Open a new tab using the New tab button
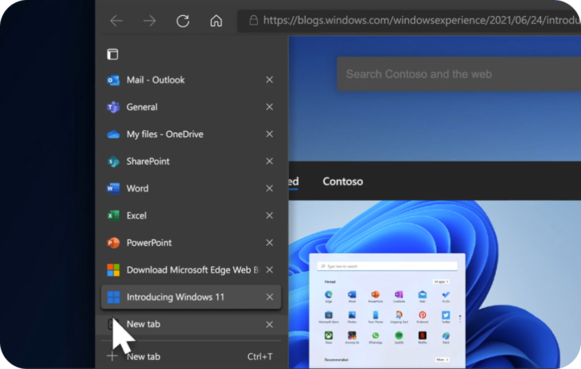 point(163,357)
